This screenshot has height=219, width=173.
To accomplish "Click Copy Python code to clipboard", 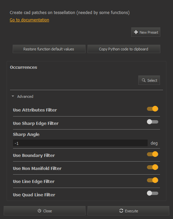I will point(124,49).
